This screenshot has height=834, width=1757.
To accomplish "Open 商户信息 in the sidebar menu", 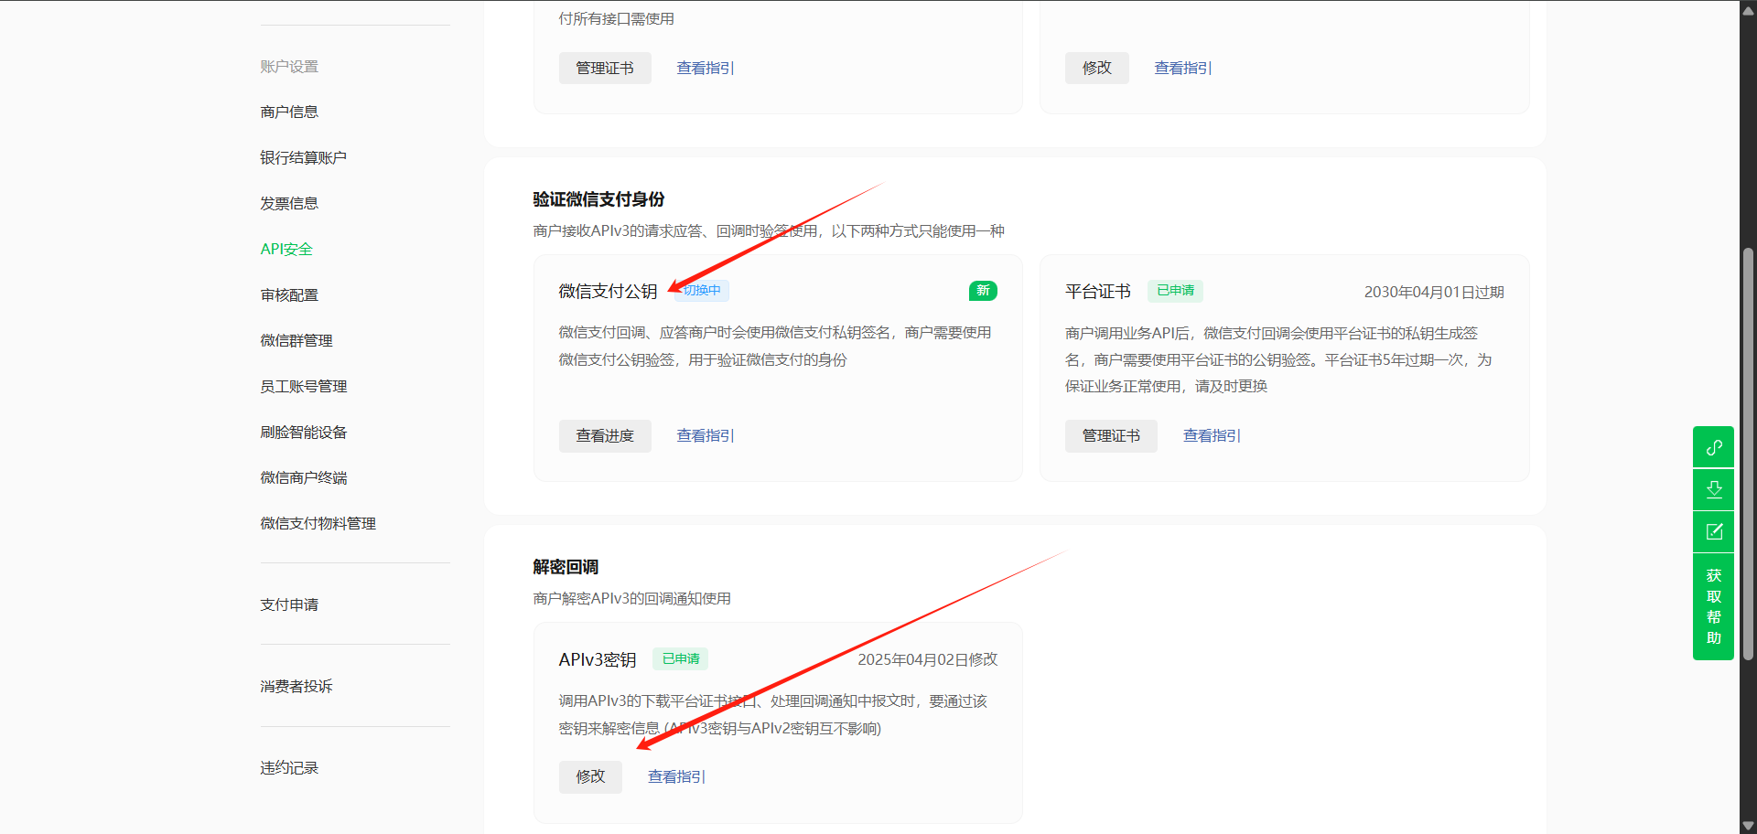I will point(289,112).
